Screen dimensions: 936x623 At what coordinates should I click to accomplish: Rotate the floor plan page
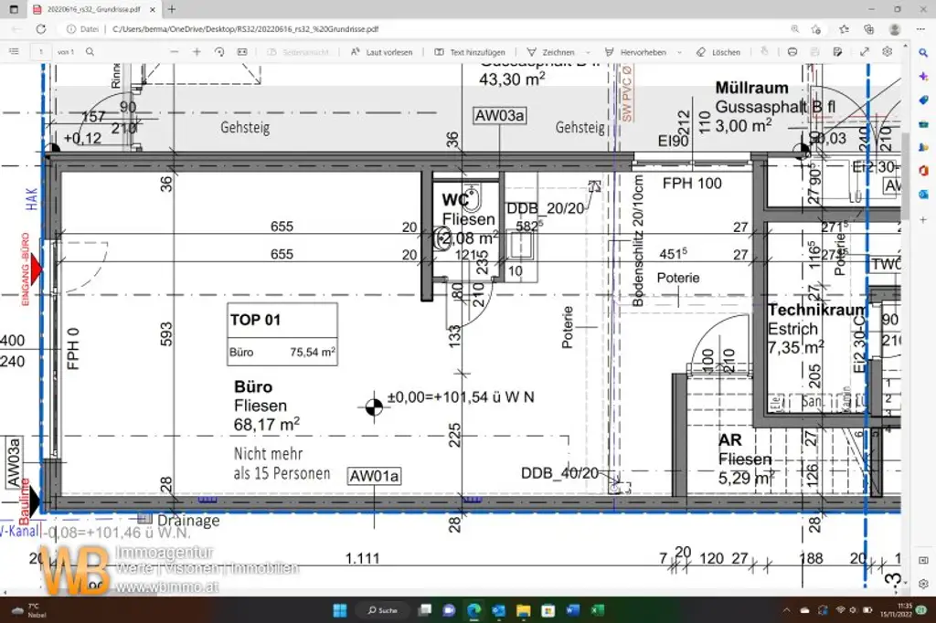(x=220, y=52)
